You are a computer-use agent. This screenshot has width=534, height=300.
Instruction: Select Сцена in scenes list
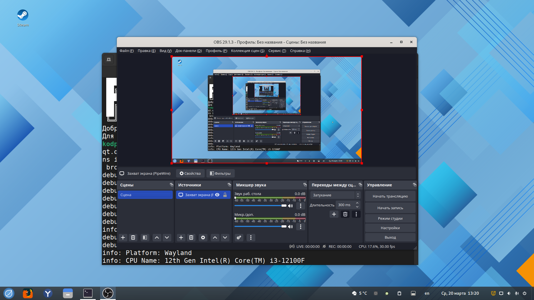[145, 195]
